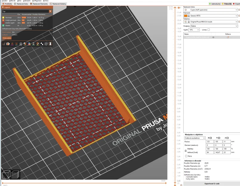
Task: Open the Pomoc help menu
Action: [46, 1]
